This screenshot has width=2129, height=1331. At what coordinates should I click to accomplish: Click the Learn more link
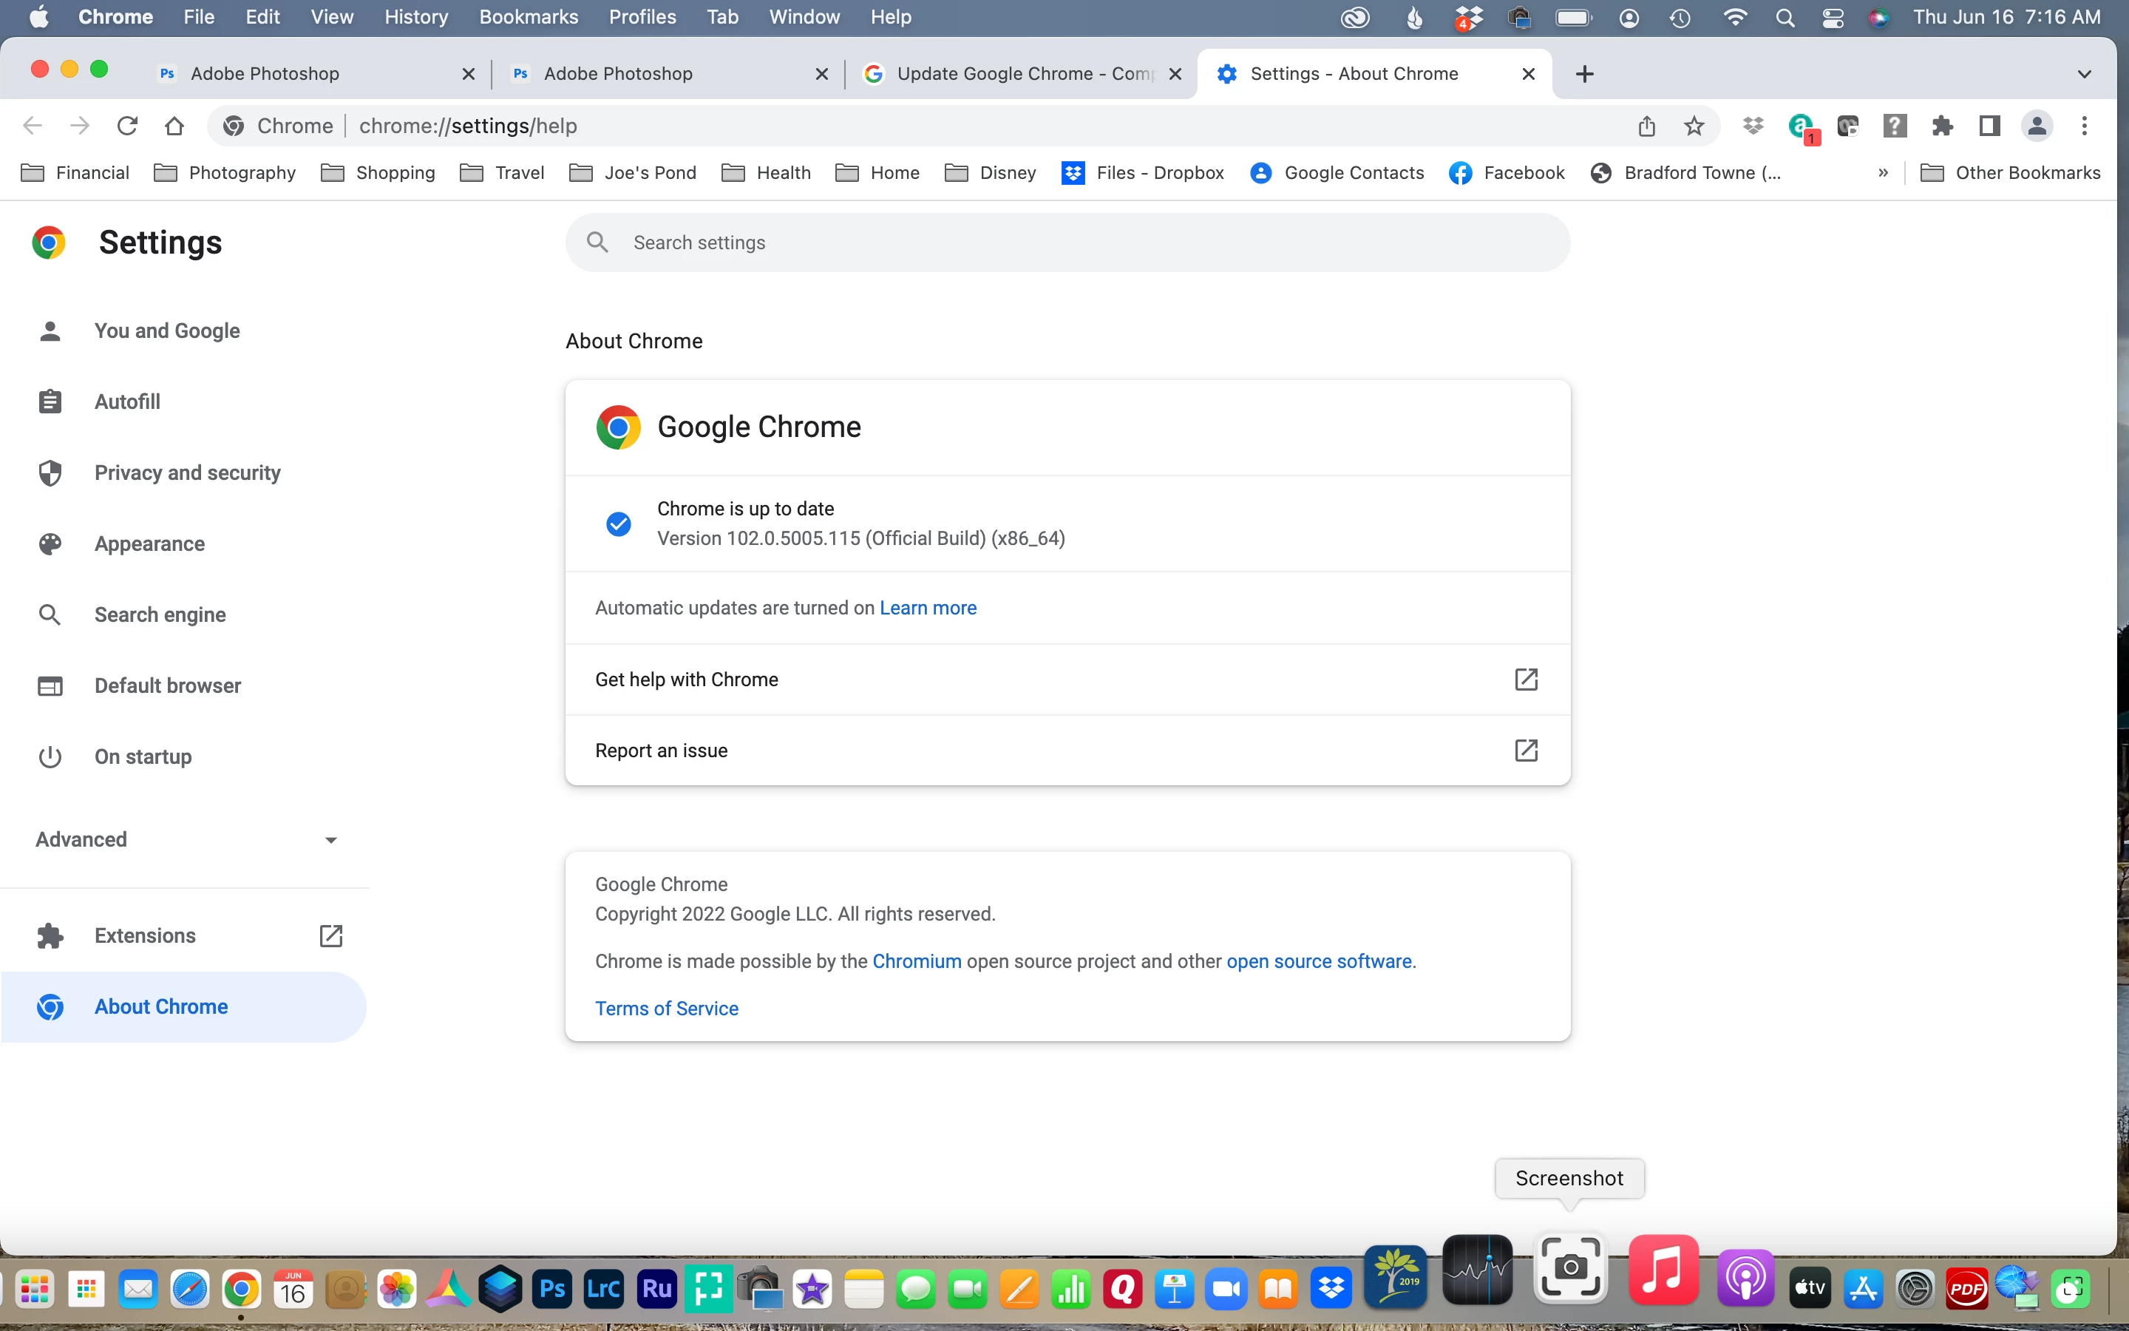coord(927,607)
